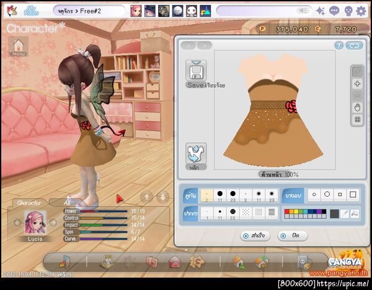Click the down arrow camera button
The height and width of the screenshot is (290, 372).
(x=163, y=197)
